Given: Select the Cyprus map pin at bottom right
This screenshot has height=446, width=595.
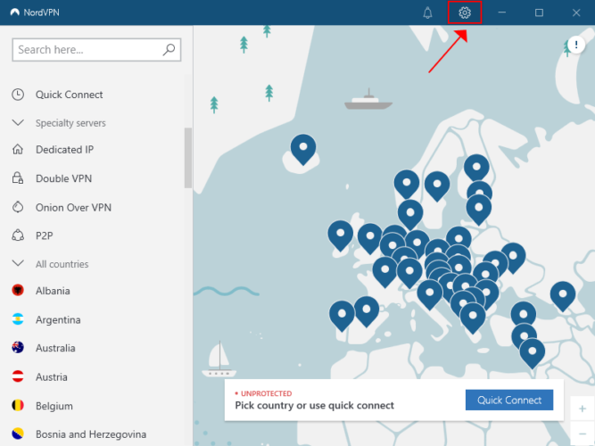Looking at the screenshot, I should 532,353.
